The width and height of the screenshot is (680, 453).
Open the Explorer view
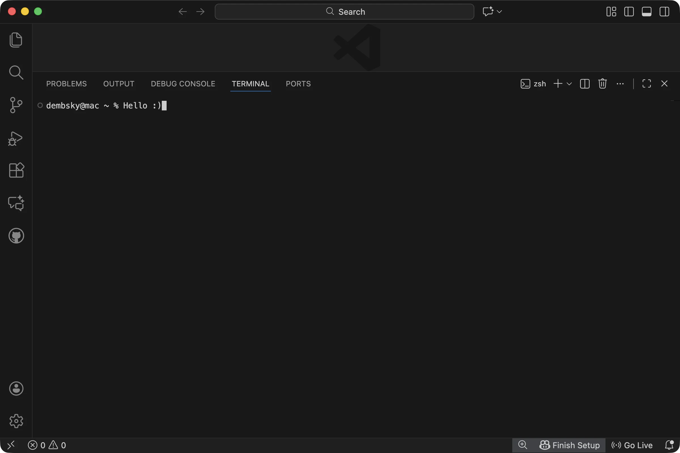(x=16, y=40)
